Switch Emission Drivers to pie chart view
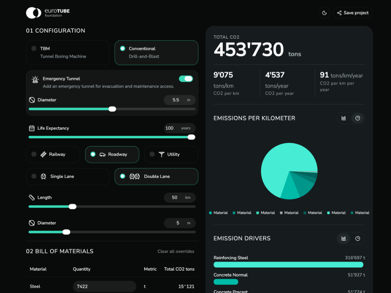Image resolution: width=391 pixels, height=293 pixels. (x=358, y=238)
